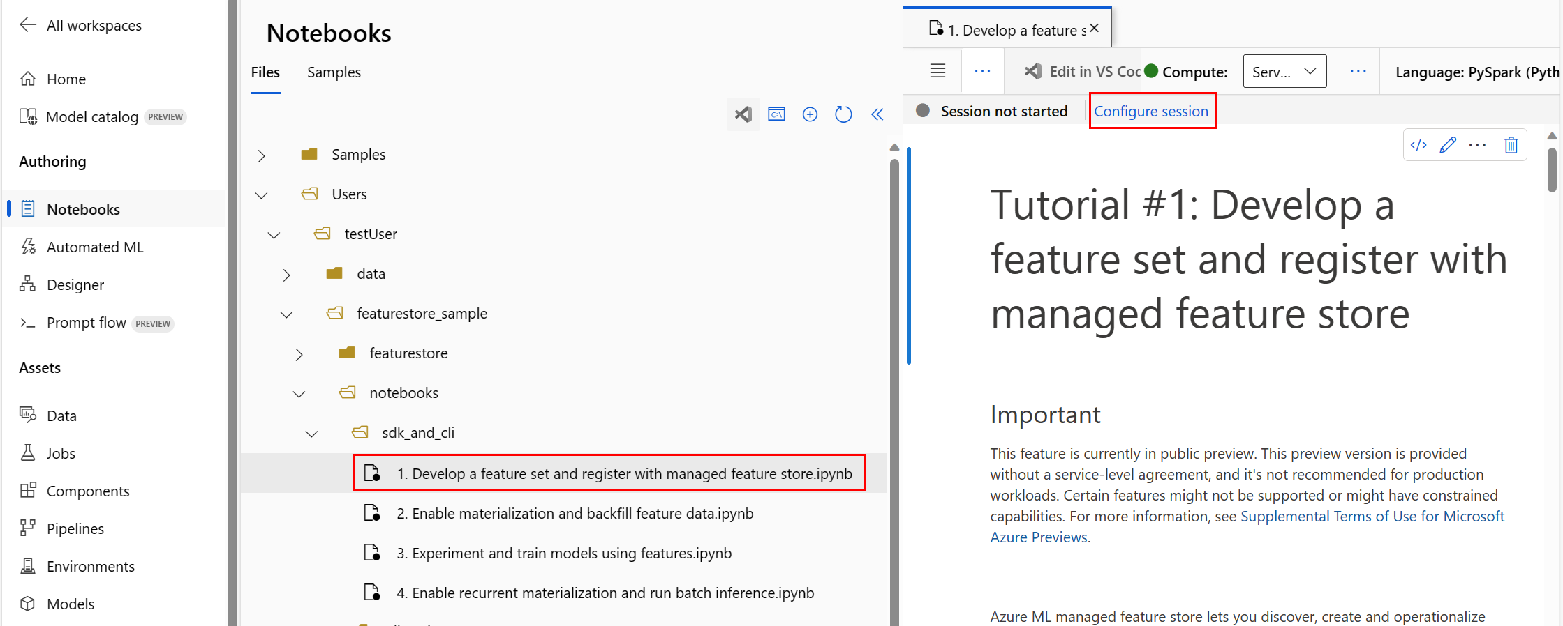Open the Compute selection dropdown

pos(1284,71)
